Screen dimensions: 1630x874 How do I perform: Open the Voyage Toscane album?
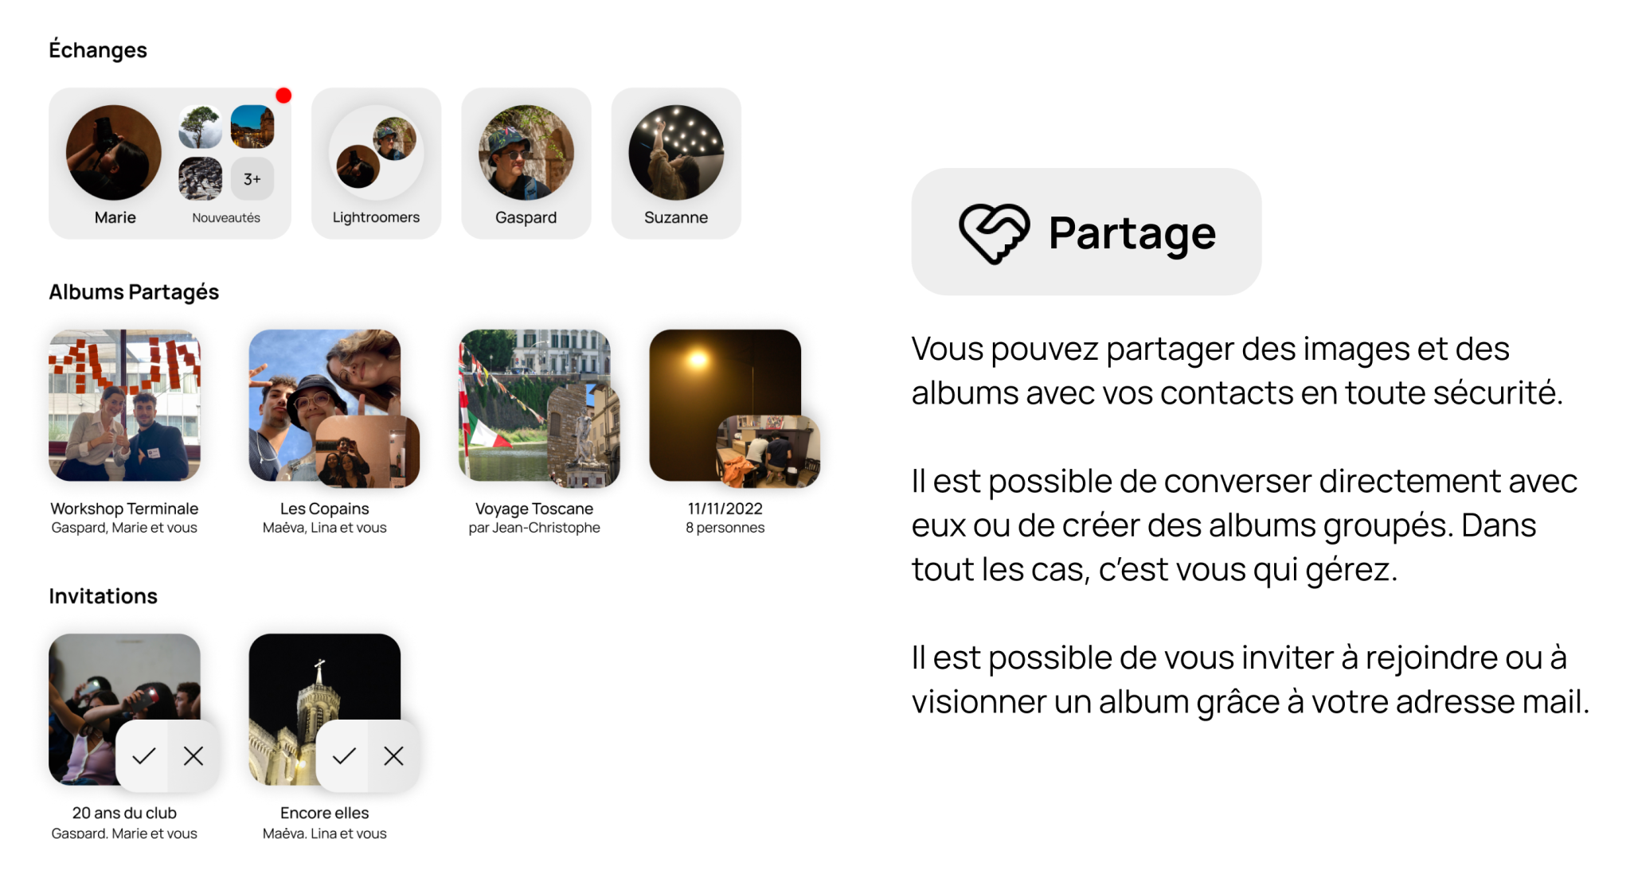click(534, 405)
